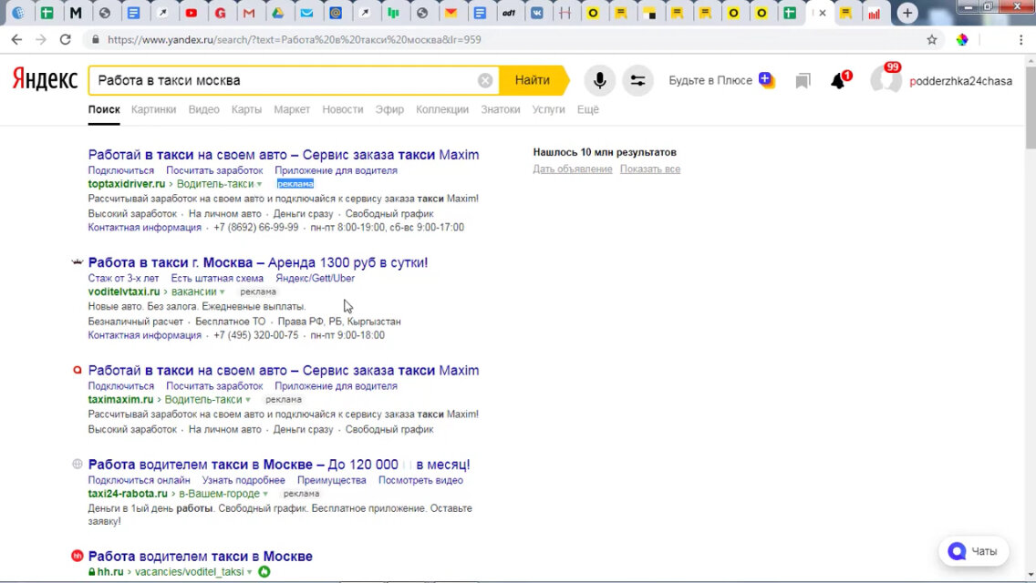Open Работа в такси г. Москва – Аренда result
Viewport: 1036px width, 583px height.
click(258, 262)
